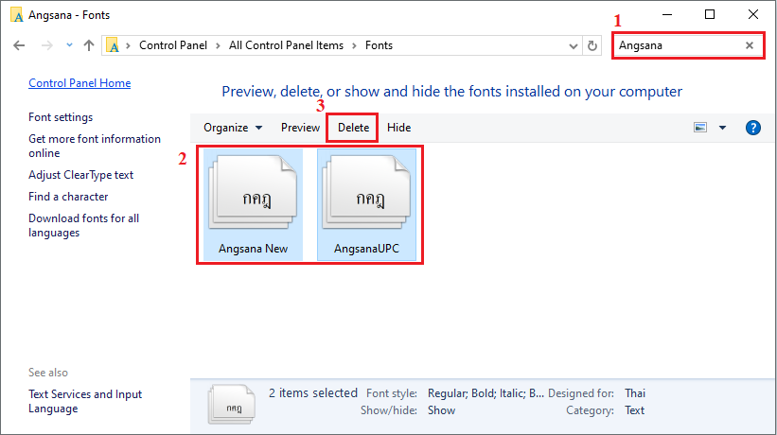Click Delete in the toolbar
Screen dimensions: 777x435
(x=353, y=128)
